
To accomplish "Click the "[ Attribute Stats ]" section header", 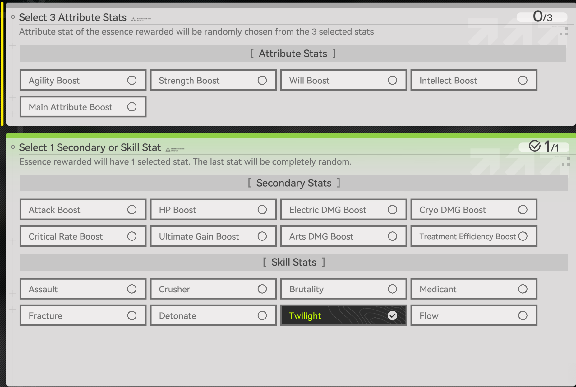I will 293,54.
